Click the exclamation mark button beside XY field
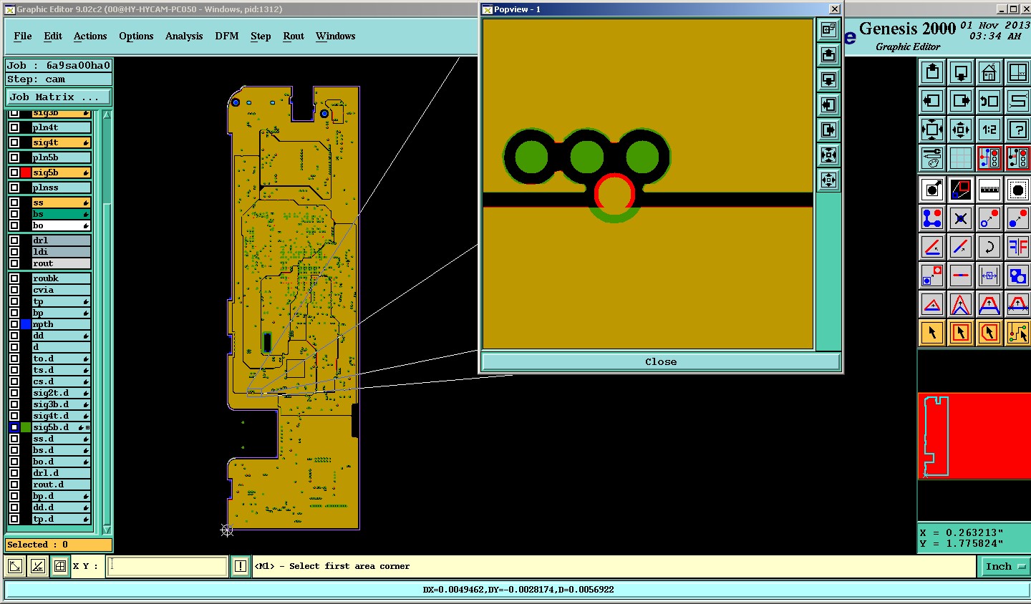Viewport: 1031px width, 604px height. 241,566
